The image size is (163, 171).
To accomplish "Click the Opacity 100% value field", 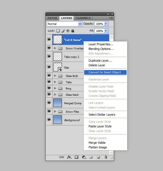I will coord(99,24).
